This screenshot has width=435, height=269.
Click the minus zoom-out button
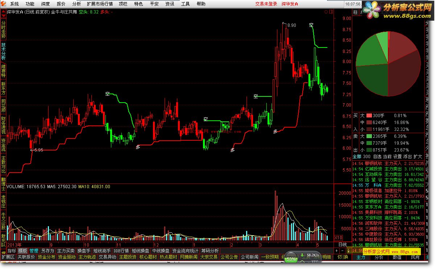pyautogui.click(x=341, y=251)
